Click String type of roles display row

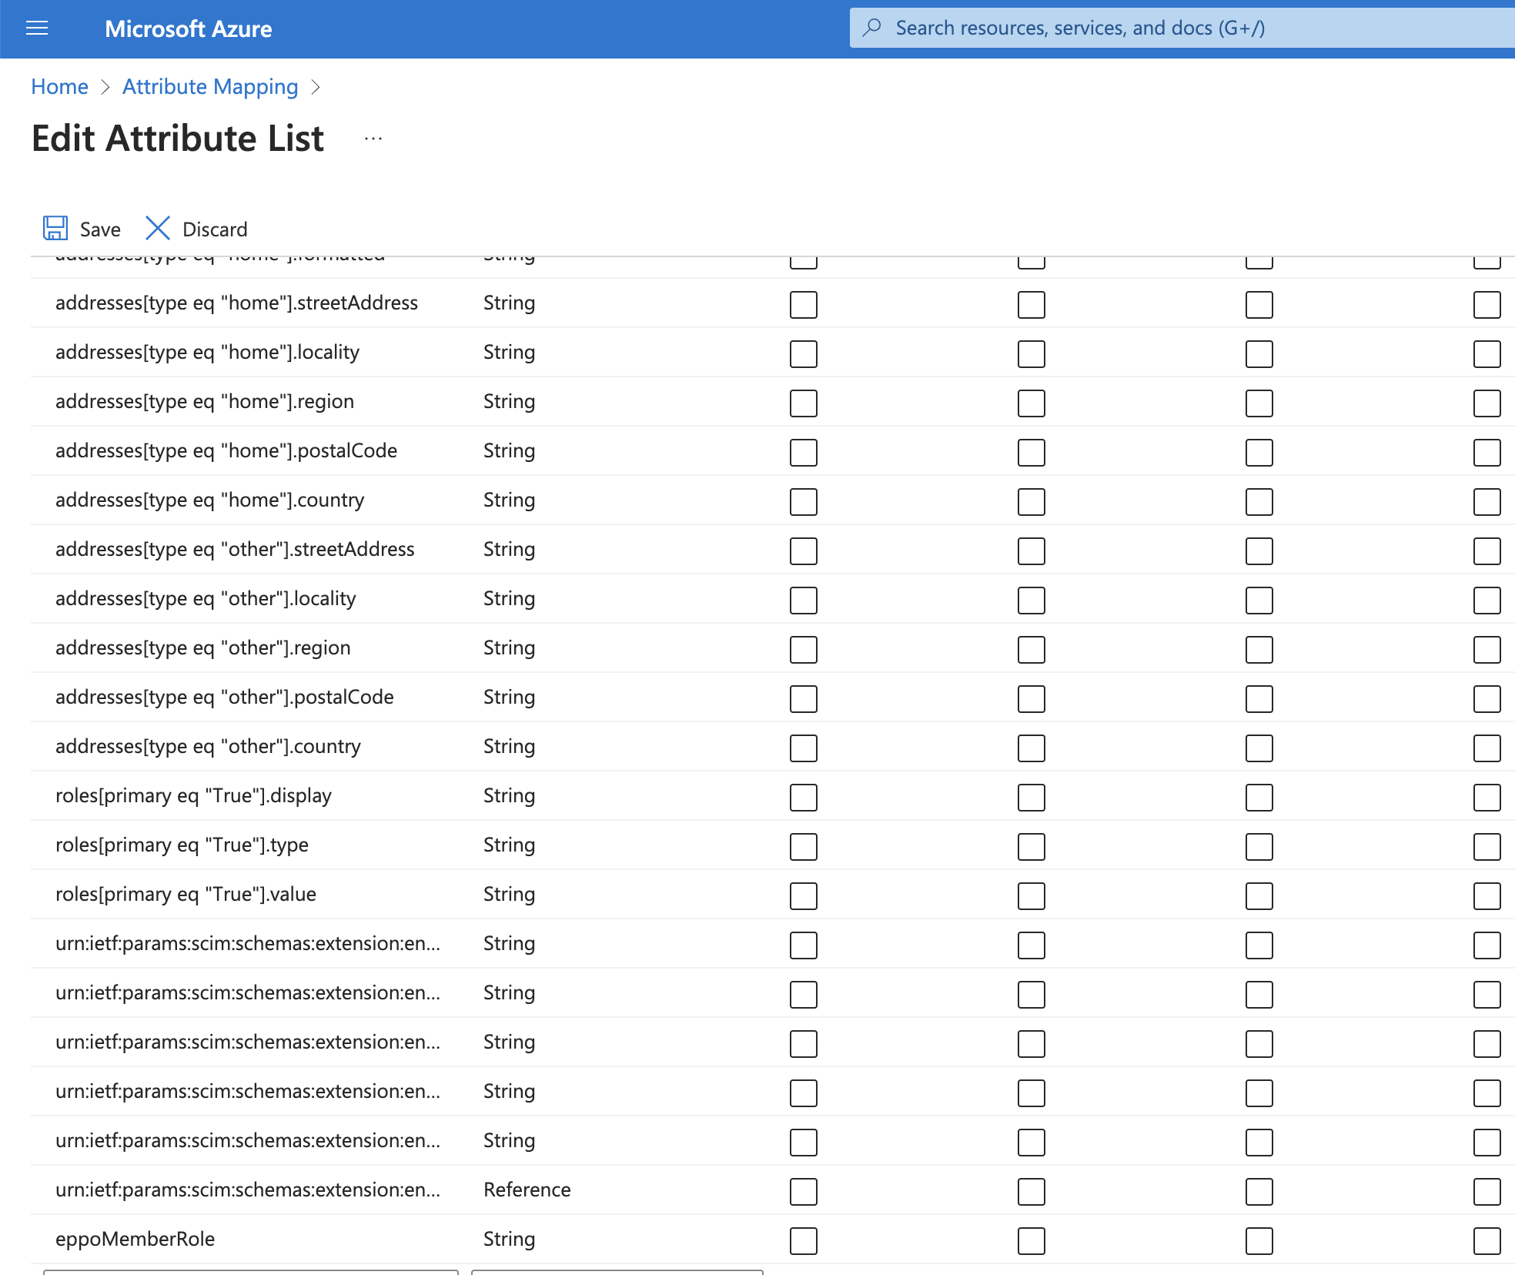[x=509, y=795]
